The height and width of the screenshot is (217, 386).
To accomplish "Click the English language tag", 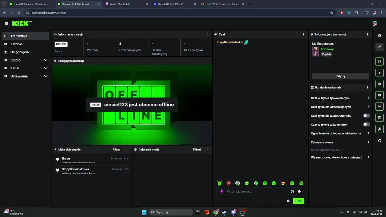I will [326, 54].
